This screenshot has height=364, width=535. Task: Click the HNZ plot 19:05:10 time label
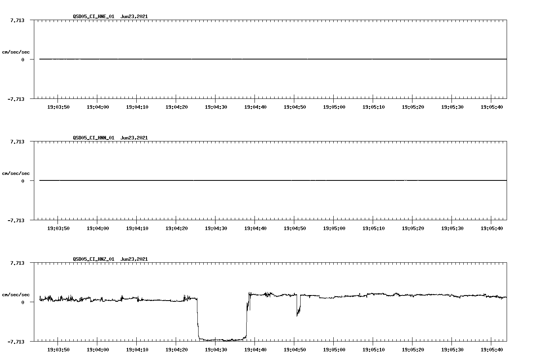click(373, 350)
